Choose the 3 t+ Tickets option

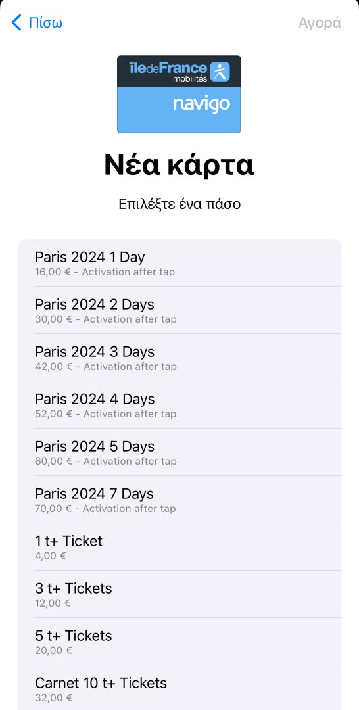click(x=179, y=594)
